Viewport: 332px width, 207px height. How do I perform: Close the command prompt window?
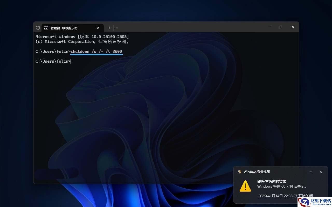[293, 27]
